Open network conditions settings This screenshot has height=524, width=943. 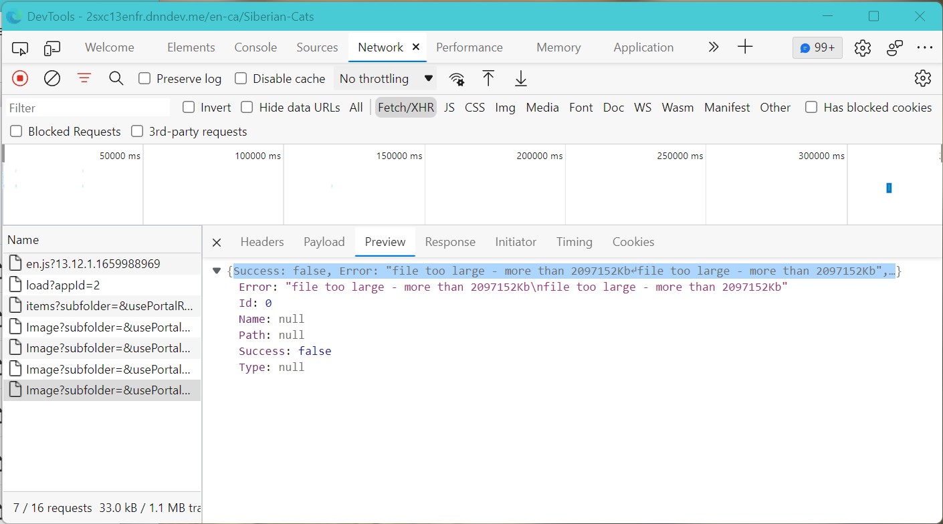tap(457, 78)
